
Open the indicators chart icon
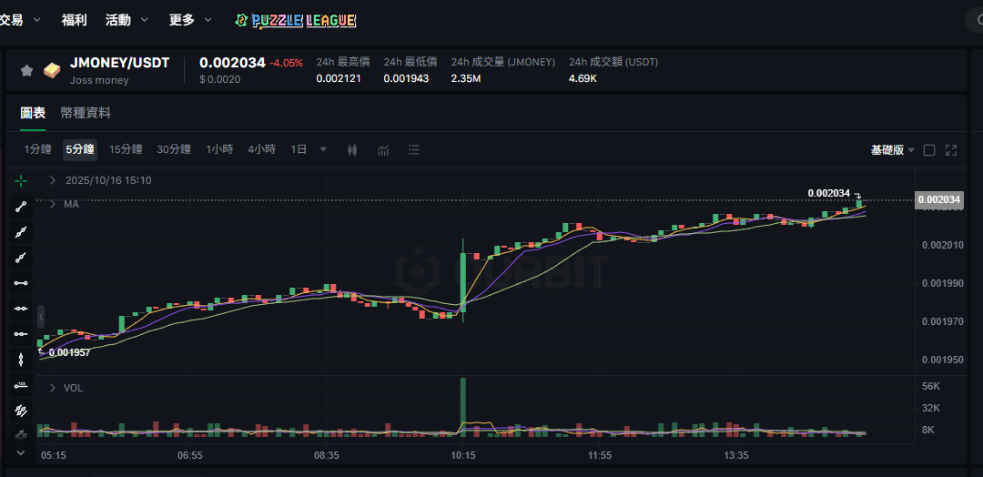[x=383, y=150]
